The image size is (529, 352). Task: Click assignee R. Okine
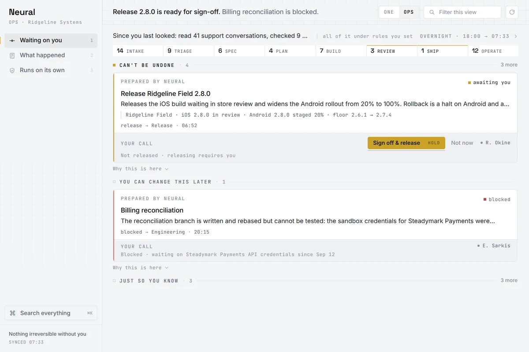[x=495, y=143]
